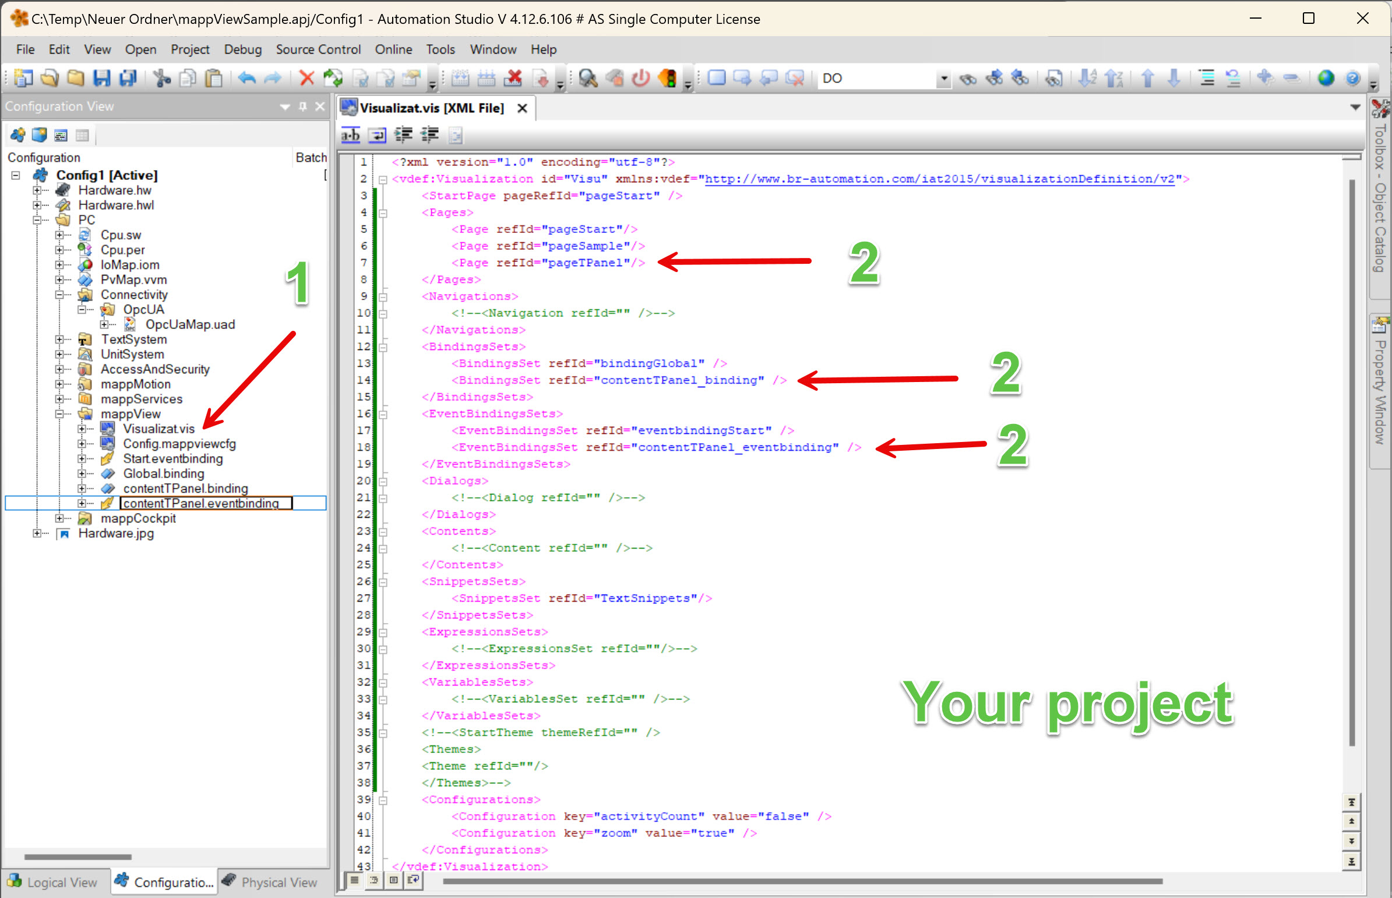Viewport: 1392px width, 898px height.
Task: Close the Visualizat.vis editor tab
Action: [522, 108]
